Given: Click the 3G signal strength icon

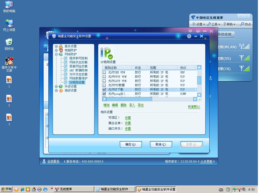Looking at the screenshot, I should 244,58.
